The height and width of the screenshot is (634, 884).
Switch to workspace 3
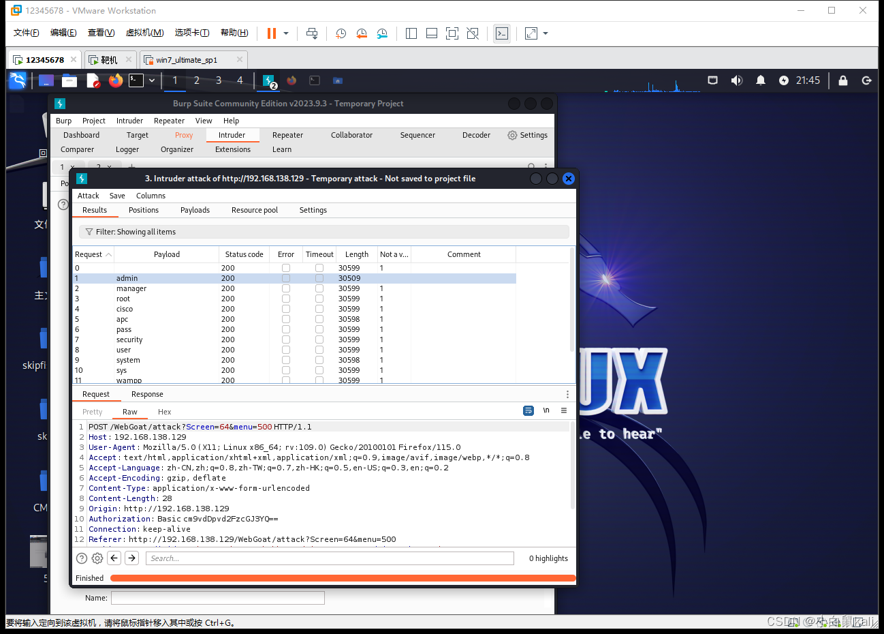tap(219, 80)
